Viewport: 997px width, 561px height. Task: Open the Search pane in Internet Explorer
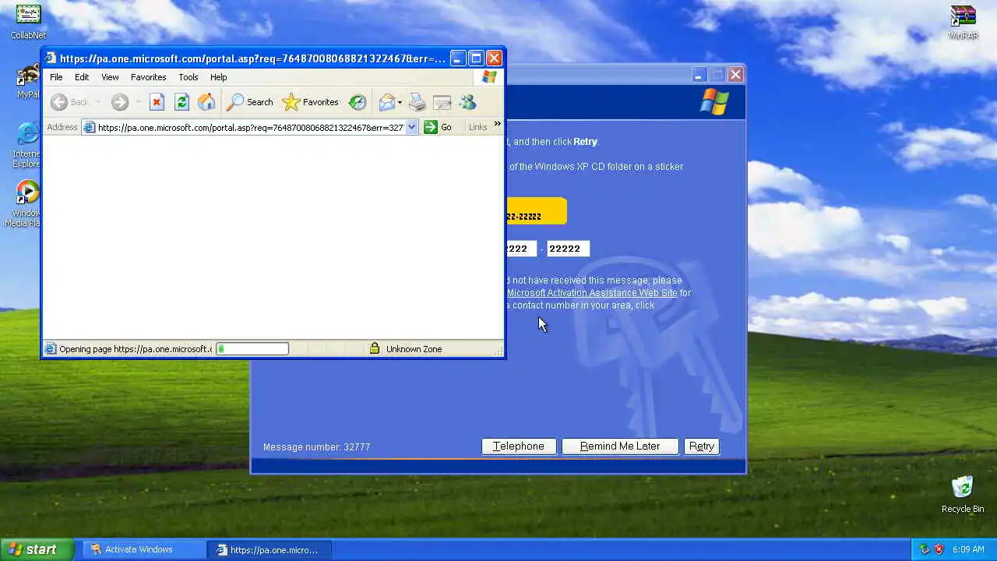click(249, 102)
